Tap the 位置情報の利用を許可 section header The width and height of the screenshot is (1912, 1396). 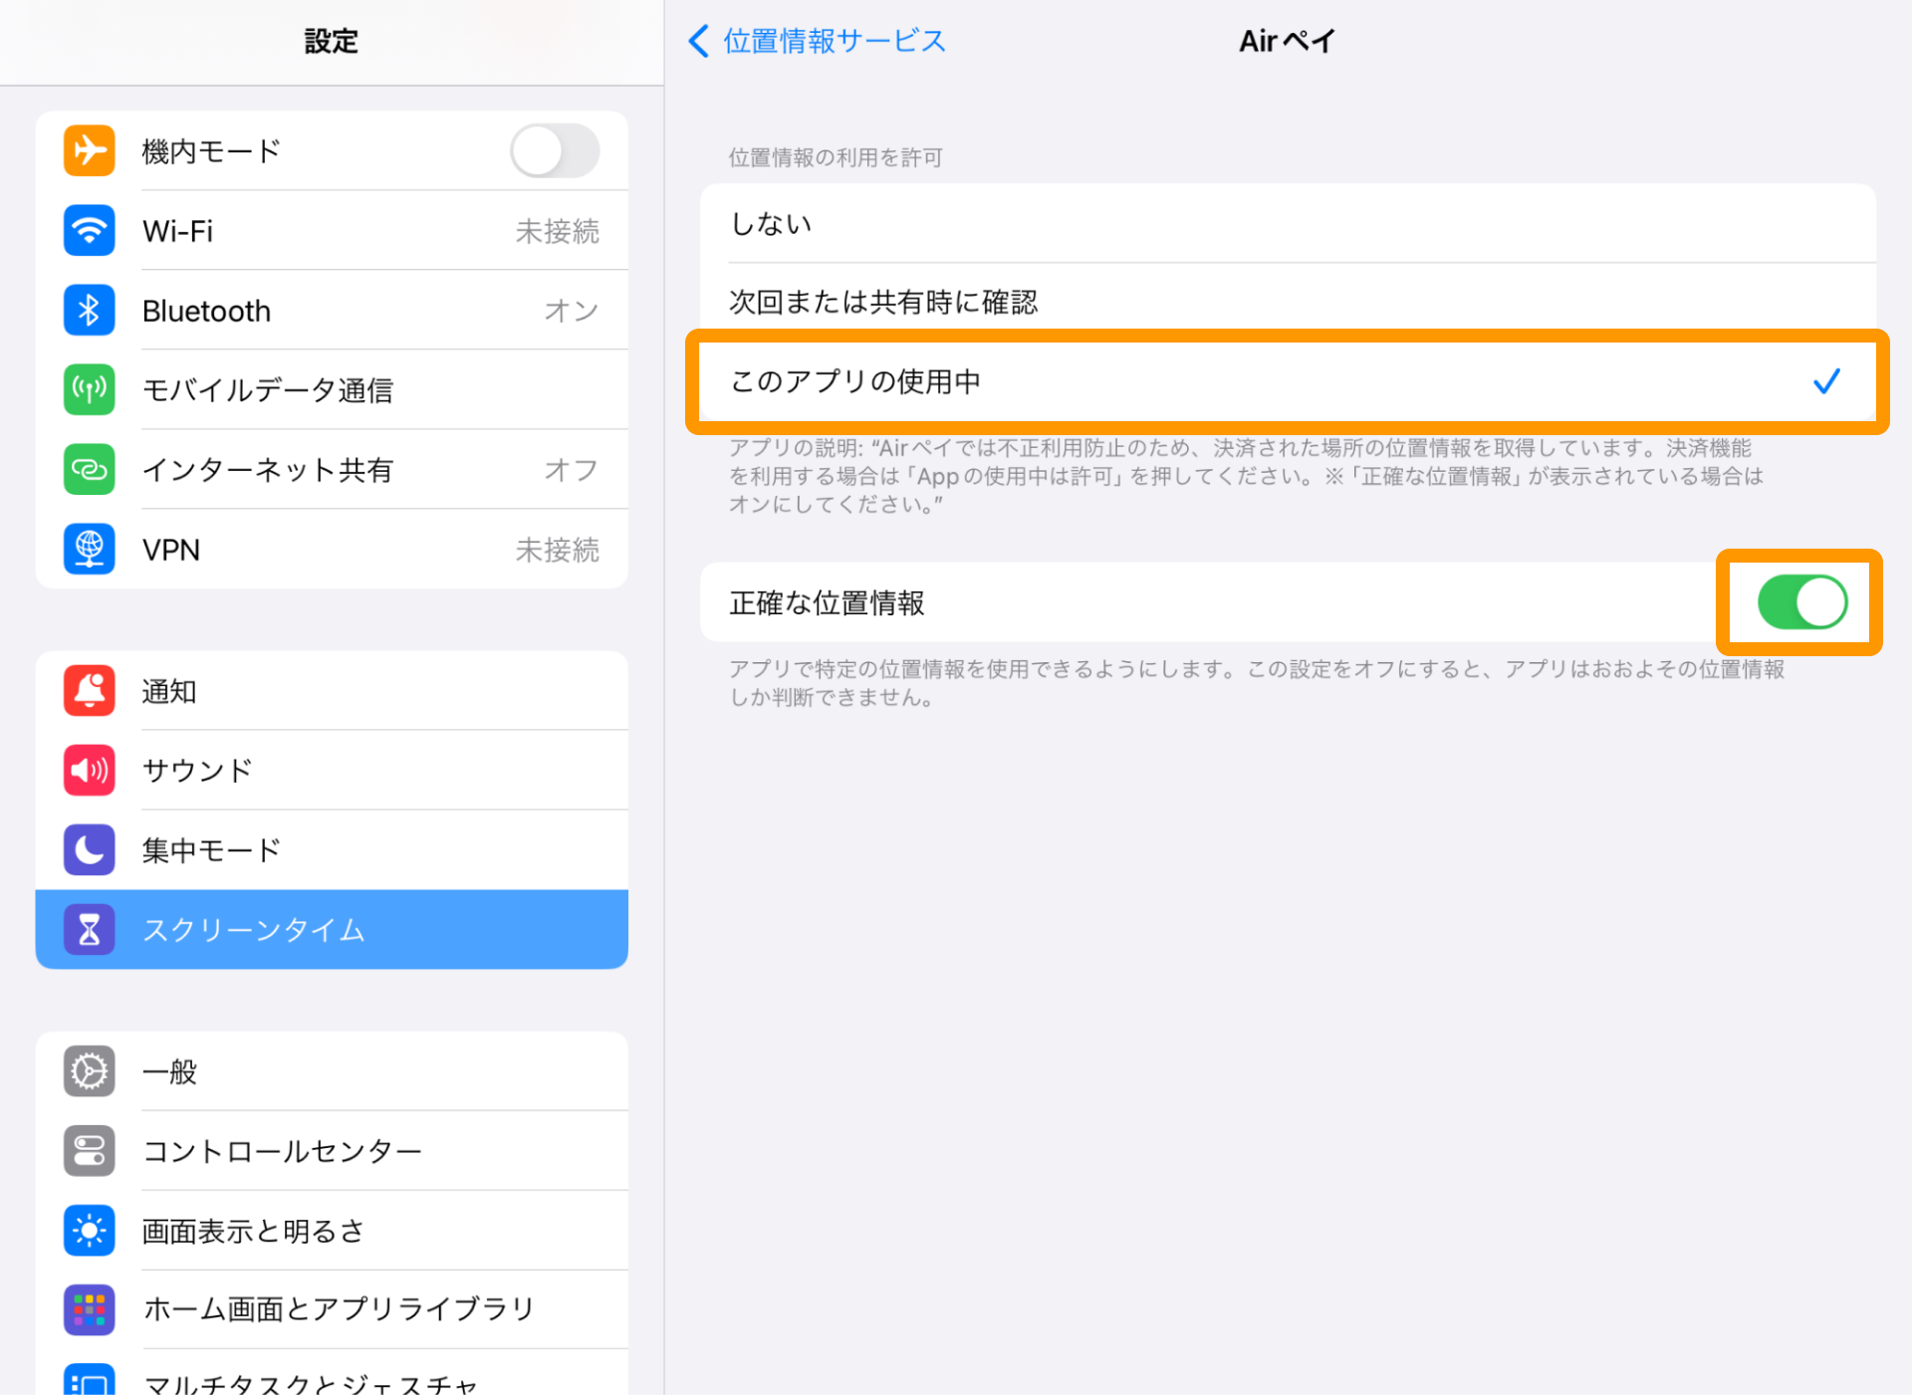[x=836, y=157]
